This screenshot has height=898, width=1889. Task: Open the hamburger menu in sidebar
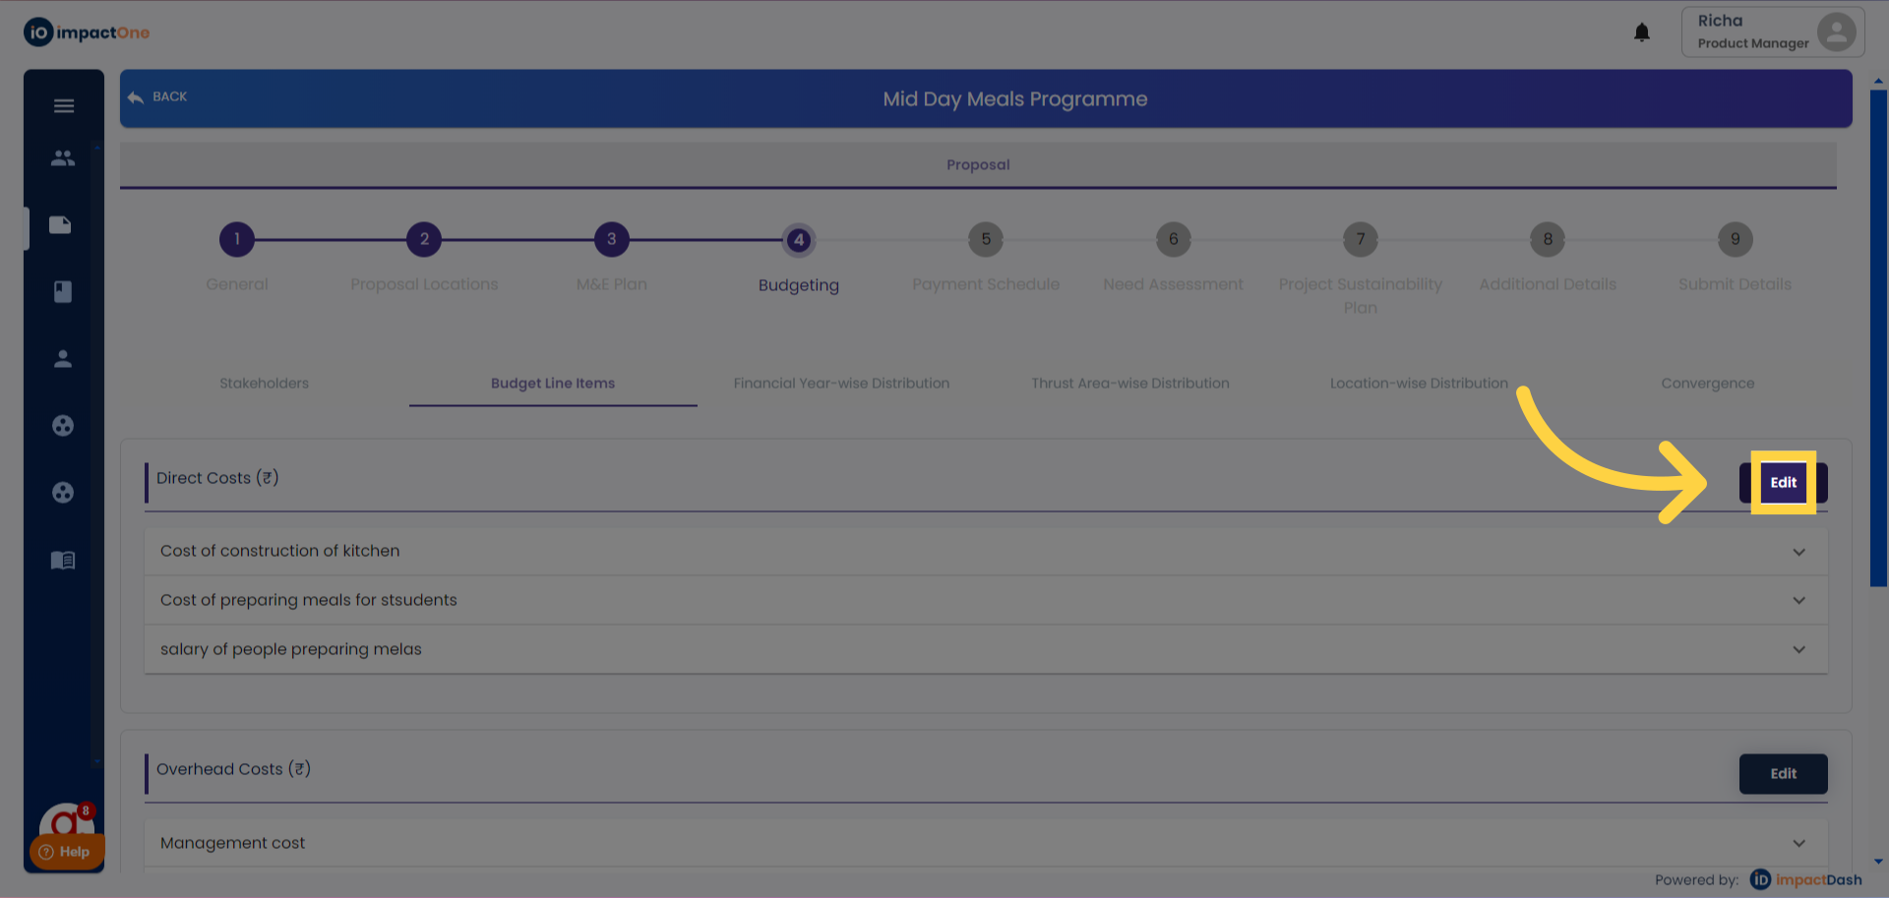[64, 106]
